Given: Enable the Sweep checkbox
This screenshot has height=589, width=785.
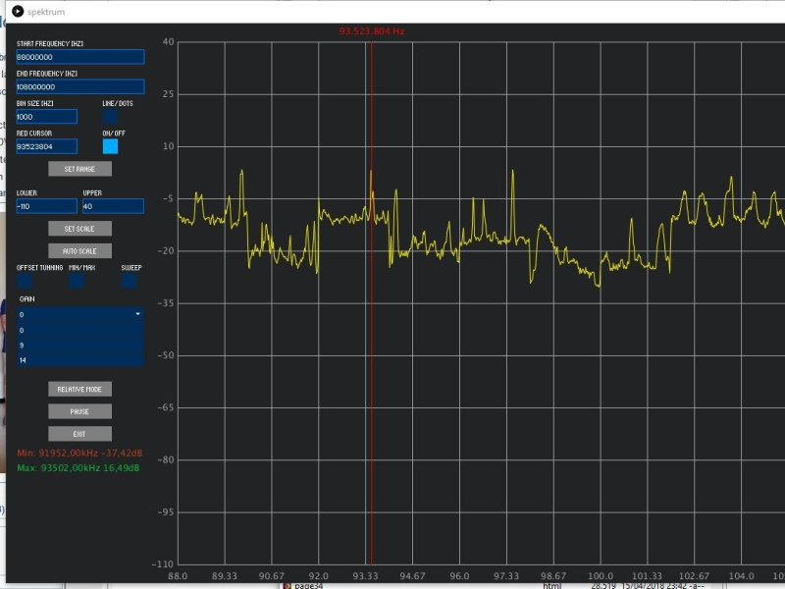Looking at the screenshot, I should pos(129,281).
